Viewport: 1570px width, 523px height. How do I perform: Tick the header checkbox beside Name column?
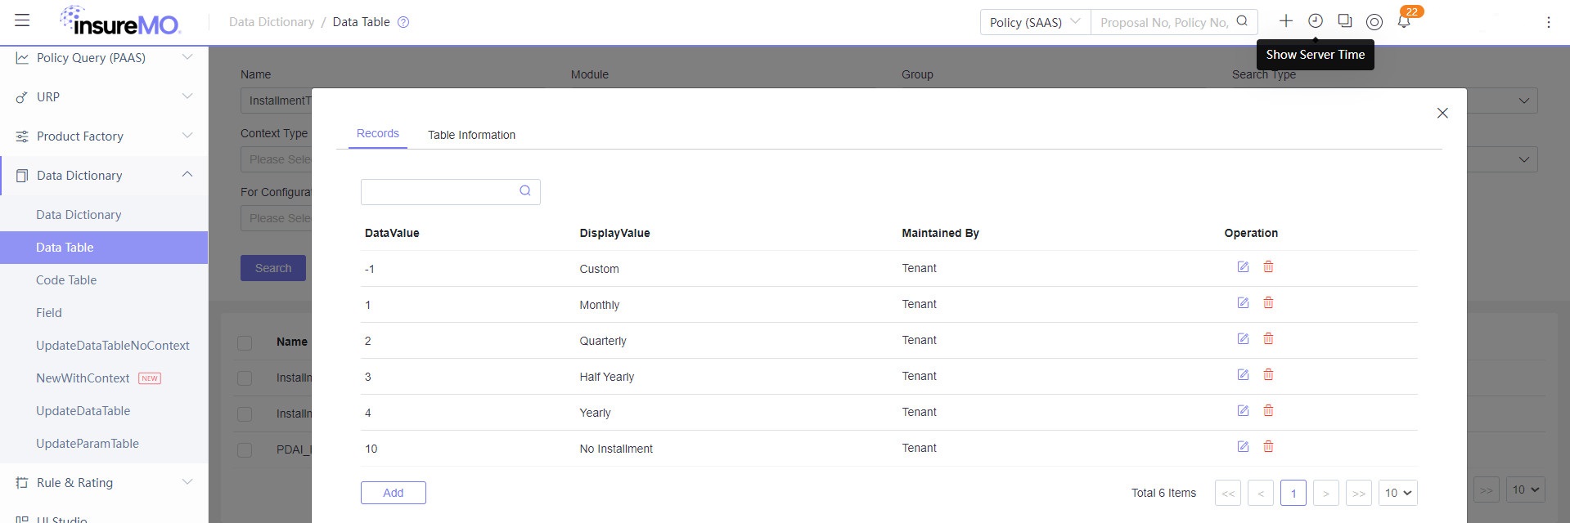point(245,342)
